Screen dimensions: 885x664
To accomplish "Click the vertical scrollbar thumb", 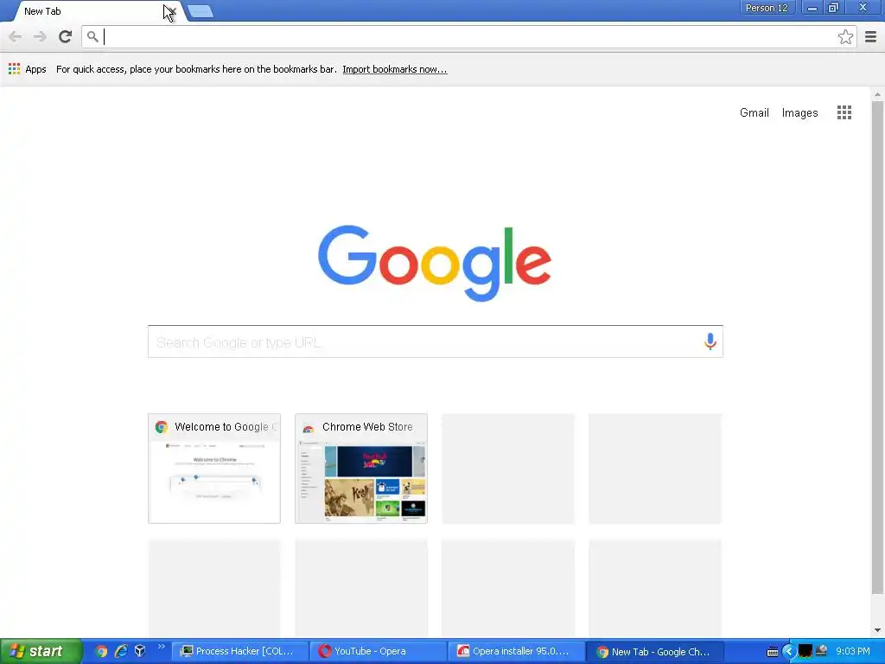I will [x=877, y=348].
